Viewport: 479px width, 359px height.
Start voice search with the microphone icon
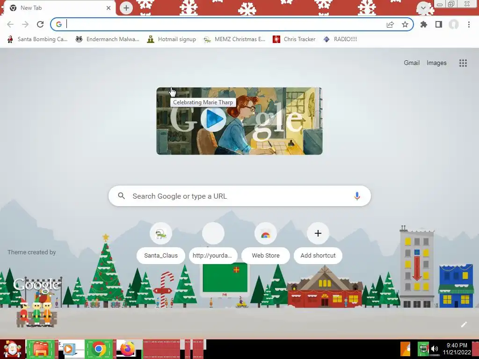tap(357, 196)
